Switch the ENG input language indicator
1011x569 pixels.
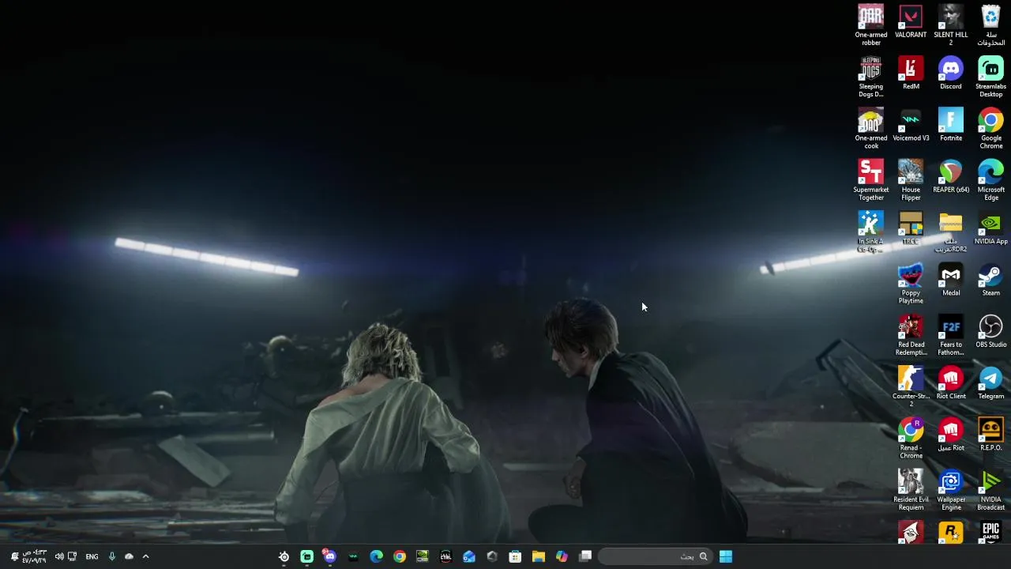tap(92, 556)
